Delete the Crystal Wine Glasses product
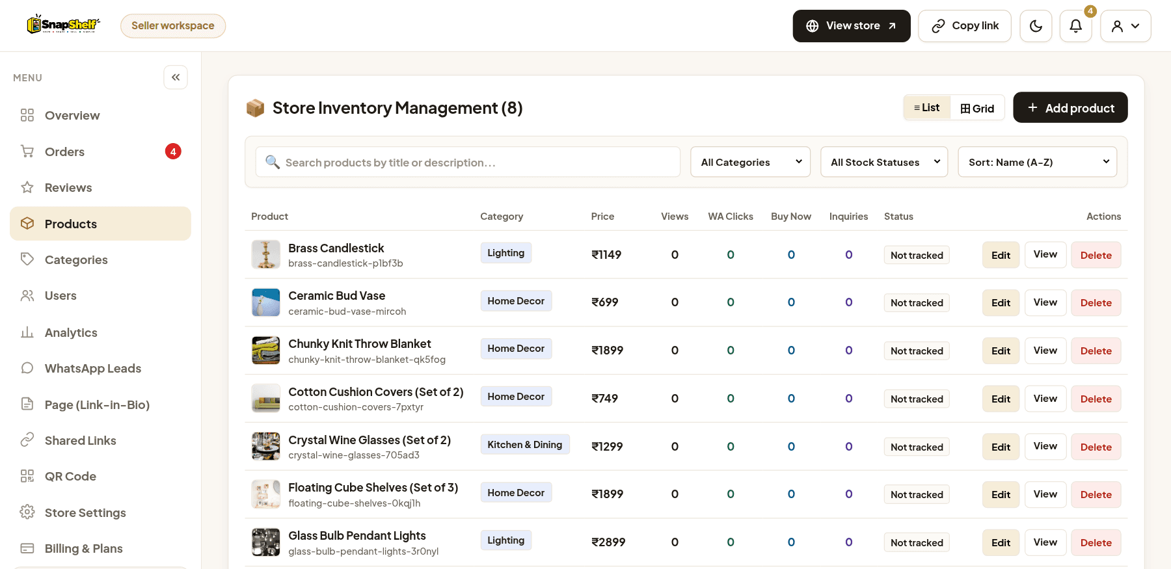Viewport: 1171px width, 569px height. (1096, 447)
